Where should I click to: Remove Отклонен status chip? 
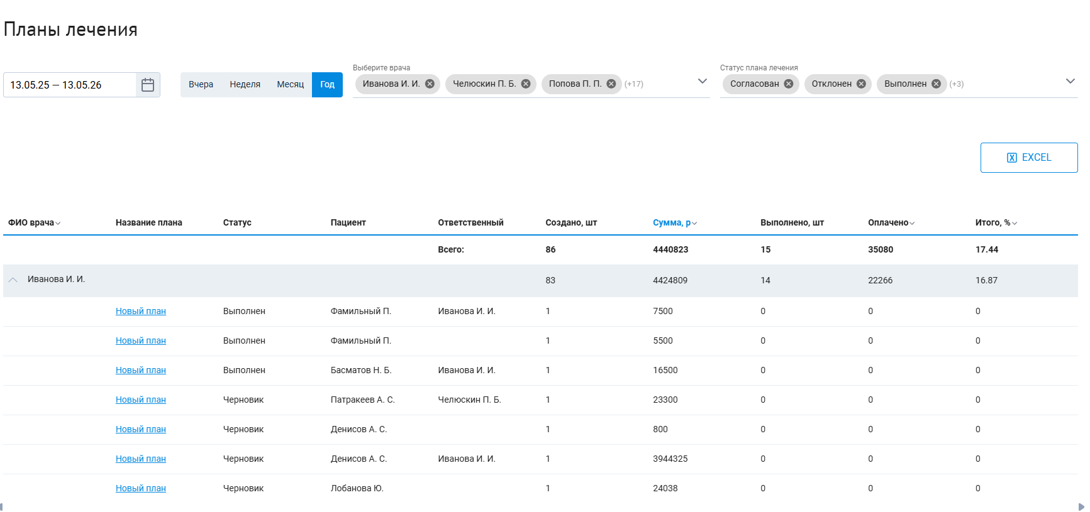(x=861, y=84)
